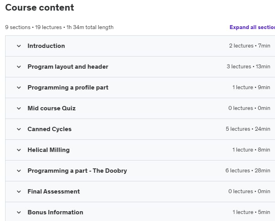Expand Programming a profile part chevron
Screen dimensions: 275x221
(x=19, y=88)
